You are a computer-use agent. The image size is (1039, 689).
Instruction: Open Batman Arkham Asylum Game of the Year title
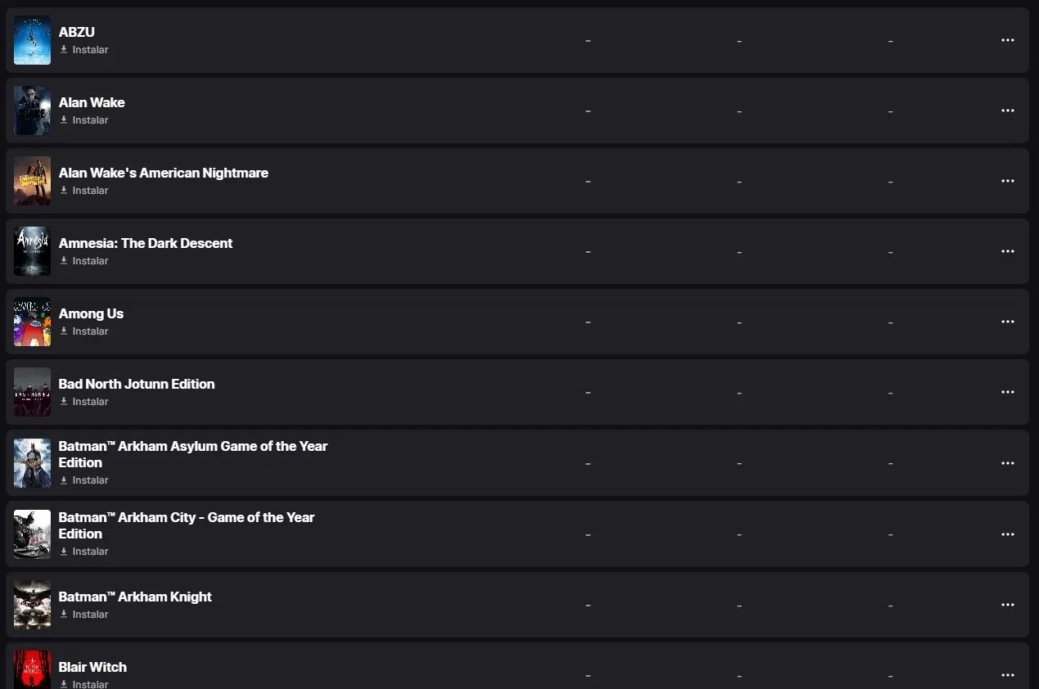[193, 454]
